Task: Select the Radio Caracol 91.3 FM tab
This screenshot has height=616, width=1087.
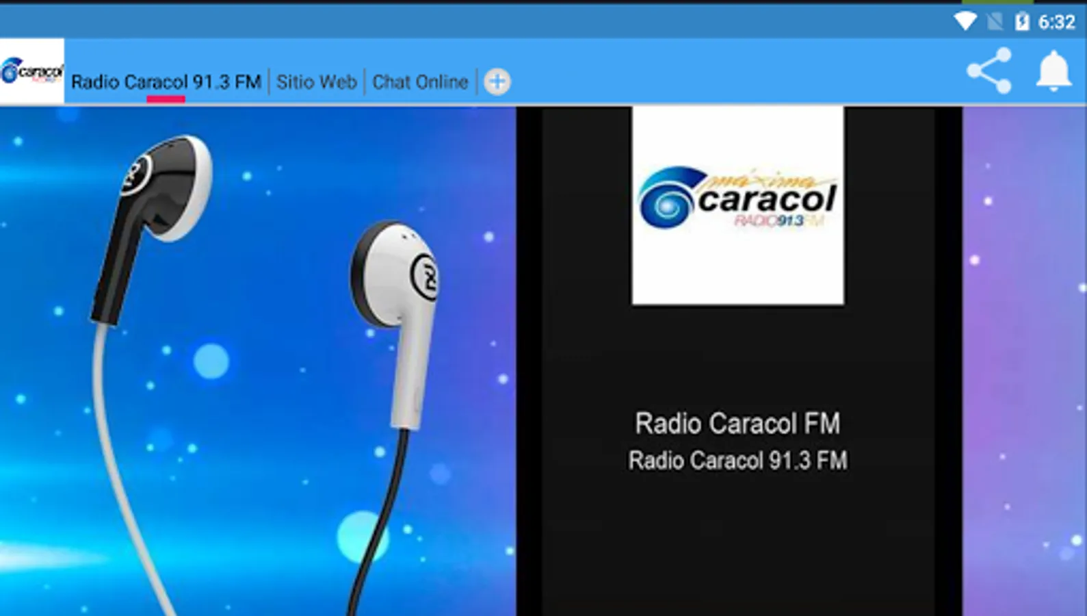Action: point(166,82)
